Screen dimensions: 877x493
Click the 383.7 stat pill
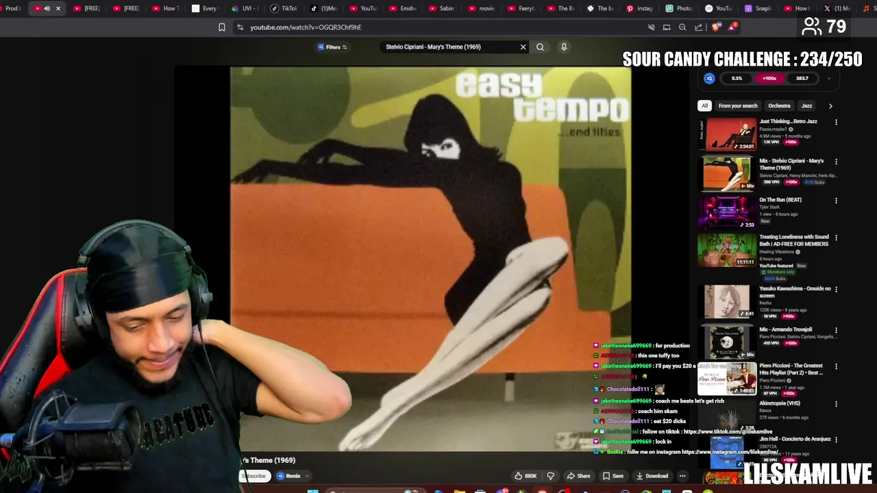(x=802, y=78)
